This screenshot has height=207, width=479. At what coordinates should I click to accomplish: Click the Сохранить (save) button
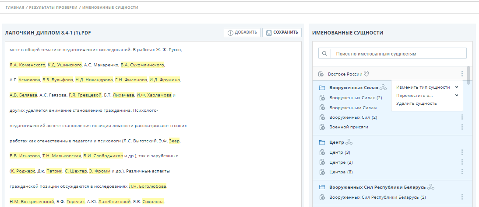pyautogui.click(x=282, y=33)
